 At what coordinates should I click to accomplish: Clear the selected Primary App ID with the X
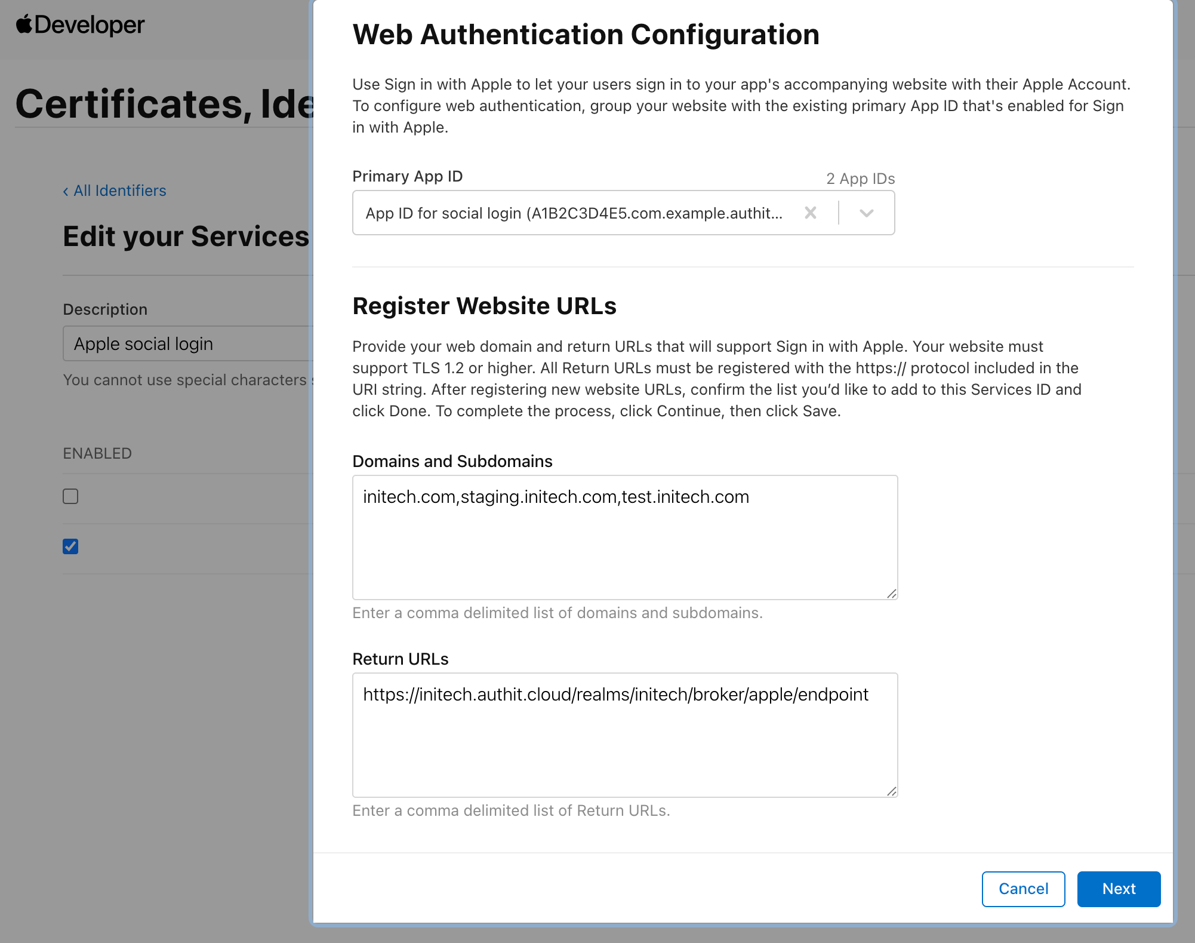[x=811, y=213]
